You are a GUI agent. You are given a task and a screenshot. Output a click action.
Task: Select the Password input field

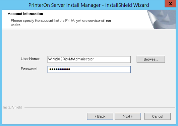89,69
